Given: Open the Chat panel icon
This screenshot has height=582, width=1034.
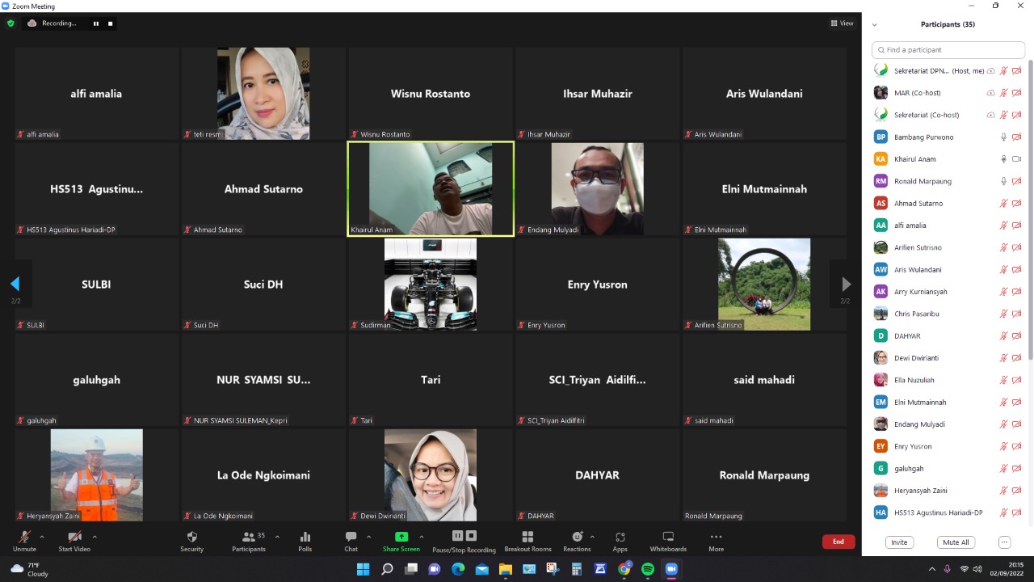Looking at the screenshot, I should (351, 538).
